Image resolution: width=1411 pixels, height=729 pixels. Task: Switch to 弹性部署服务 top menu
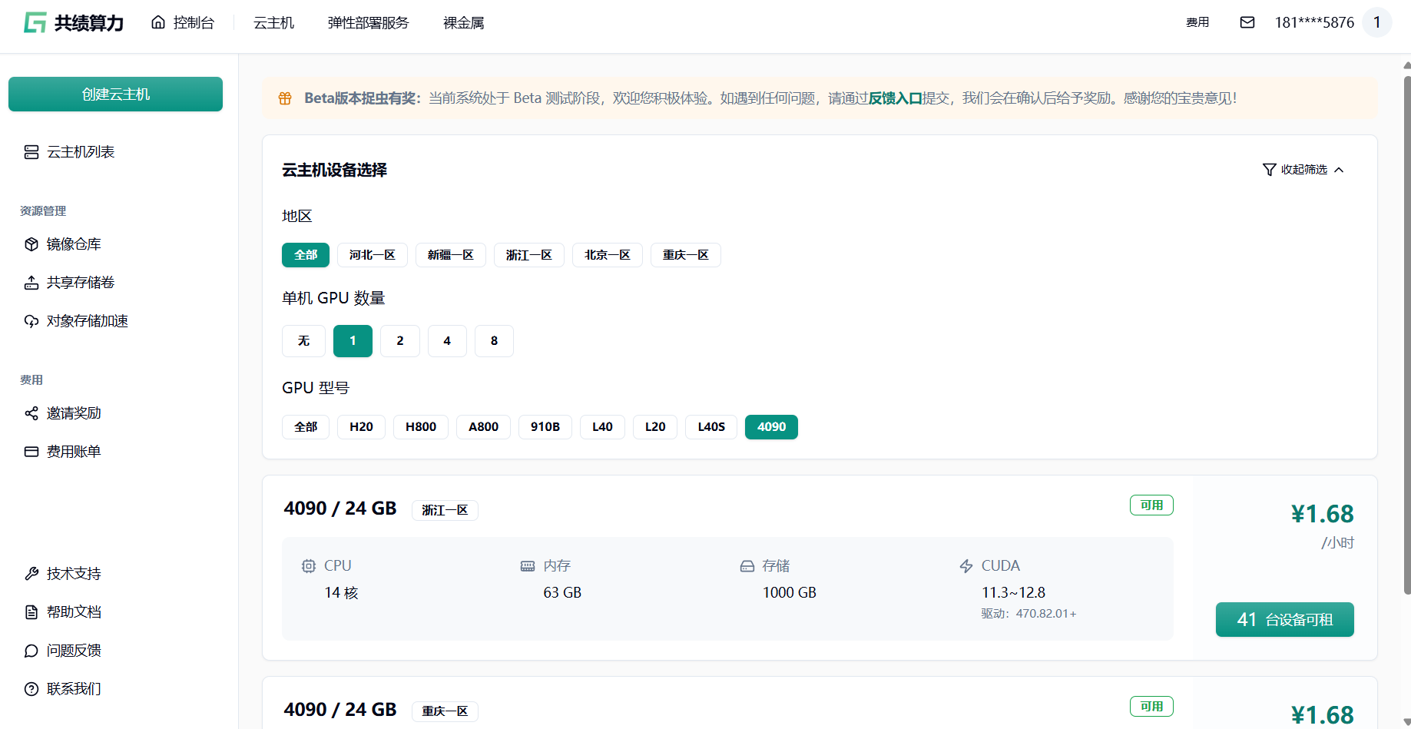click(368, 23)
